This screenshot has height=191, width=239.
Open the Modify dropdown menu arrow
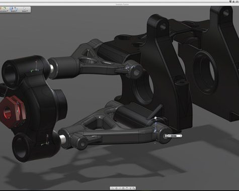[17, 11]
